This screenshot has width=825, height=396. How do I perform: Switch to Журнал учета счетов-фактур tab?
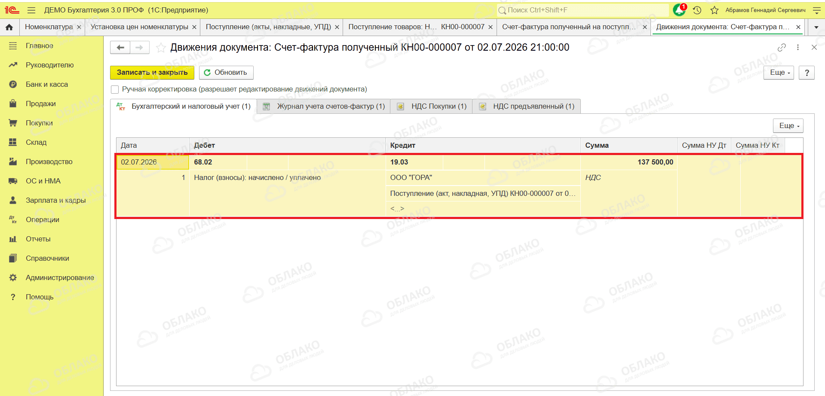(324, 107)
